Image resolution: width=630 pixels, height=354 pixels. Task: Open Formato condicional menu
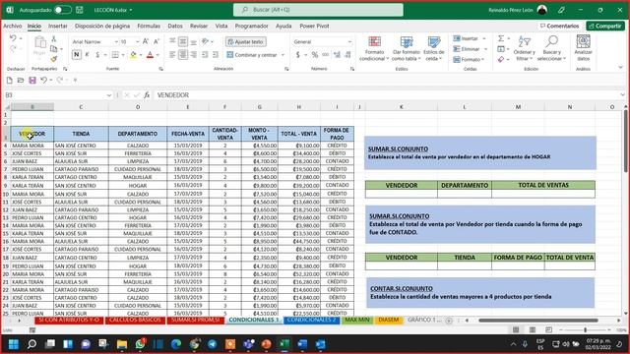[x=374, y=48]
